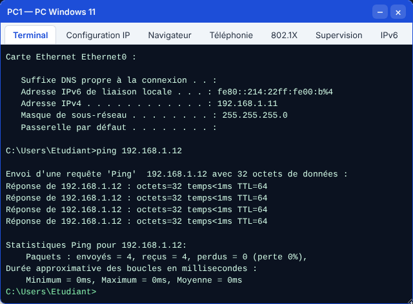This screenshot has height=304, width=413.
Task: Click the bottom C:\Users\Etudiant> prompt line
Action: click(x=51, y=292)
